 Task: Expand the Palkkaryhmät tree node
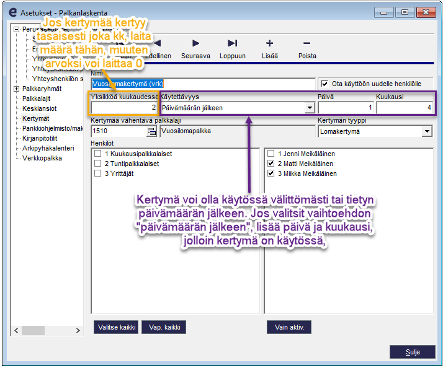17,89
